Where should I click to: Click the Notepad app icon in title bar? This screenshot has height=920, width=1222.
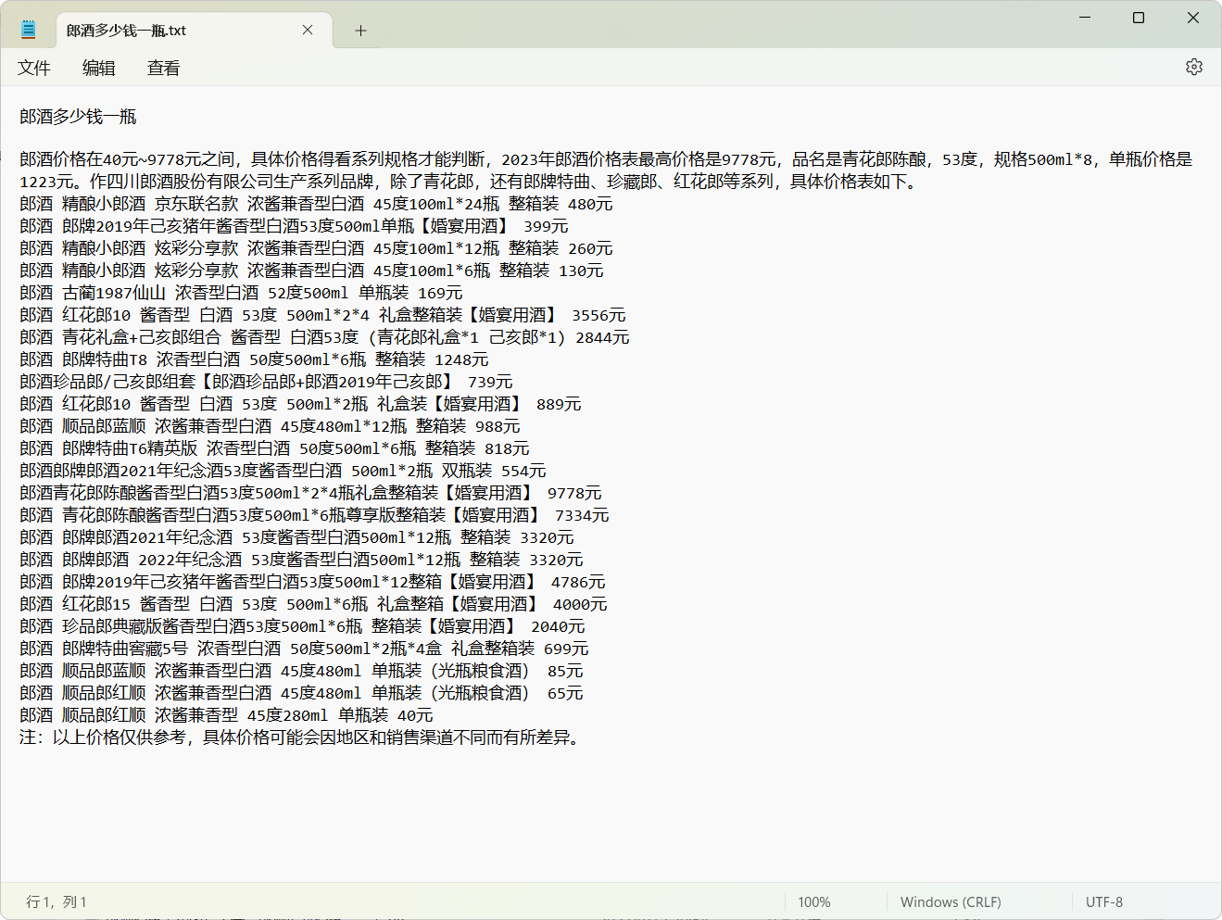point(29,30)
